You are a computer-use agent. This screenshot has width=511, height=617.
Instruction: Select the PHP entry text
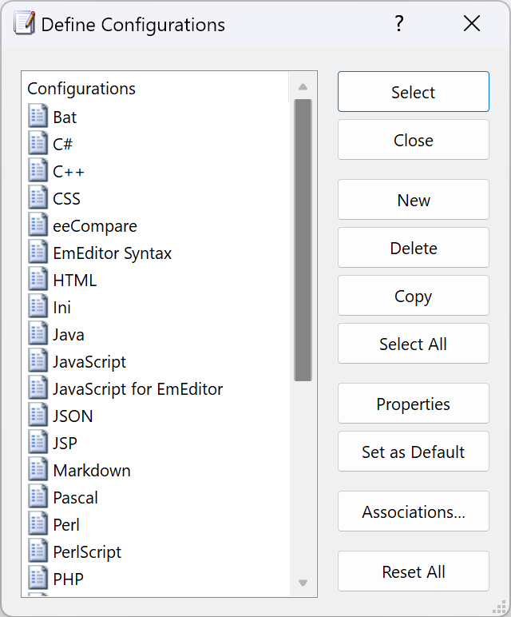point(69,579)
